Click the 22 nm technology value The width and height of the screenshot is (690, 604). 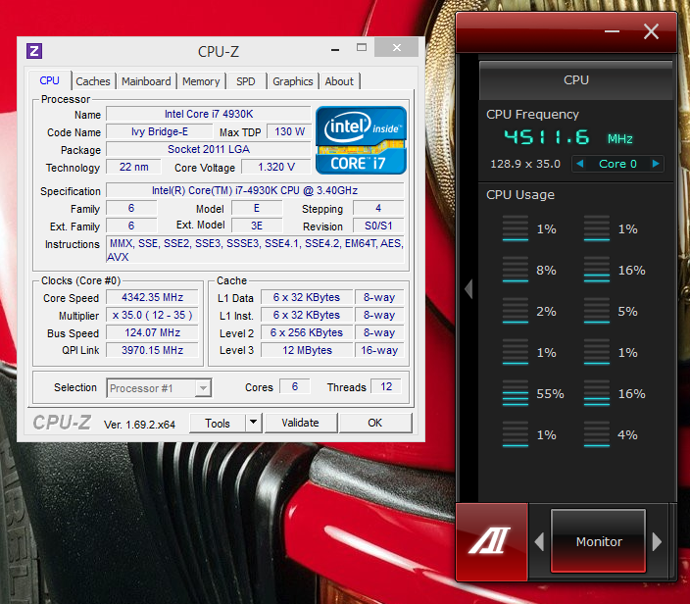point(133,167)
